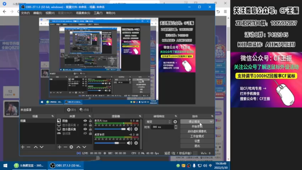Open source properties gear in 来源 toolbar

point(71,147)
